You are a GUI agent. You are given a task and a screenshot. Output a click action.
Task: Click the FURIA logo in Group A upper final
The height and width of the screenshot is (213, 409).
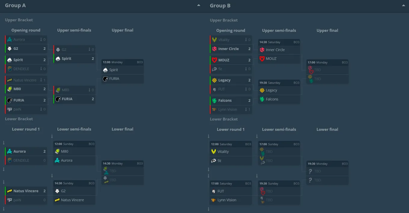click(105, 79)
